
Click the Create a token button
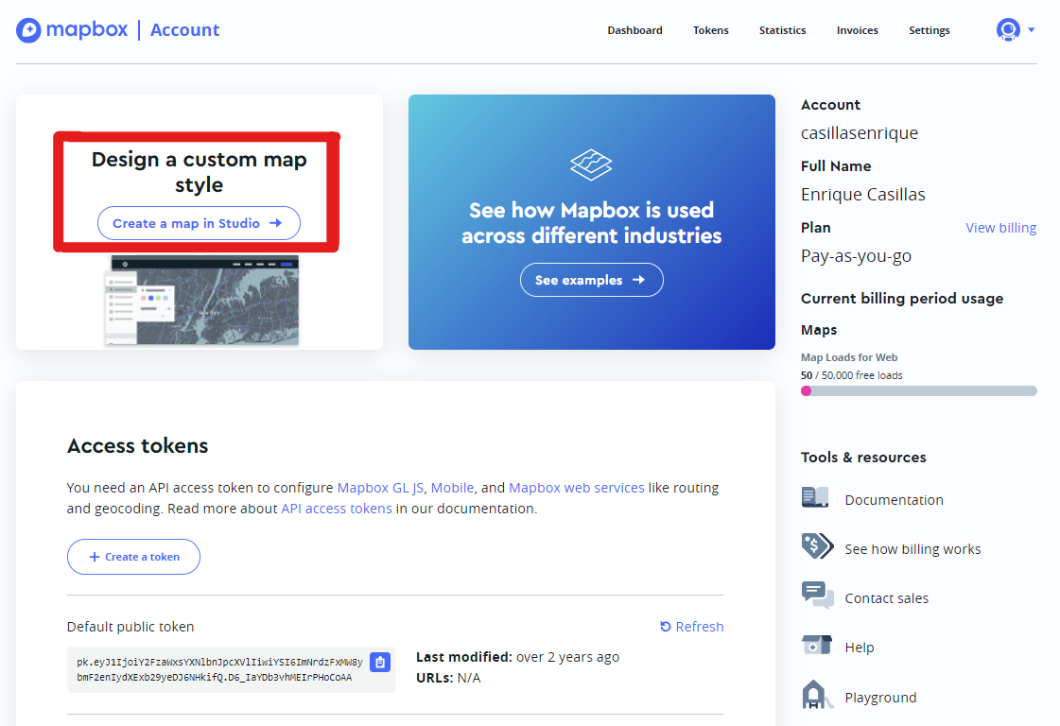[x=133, y=557]
